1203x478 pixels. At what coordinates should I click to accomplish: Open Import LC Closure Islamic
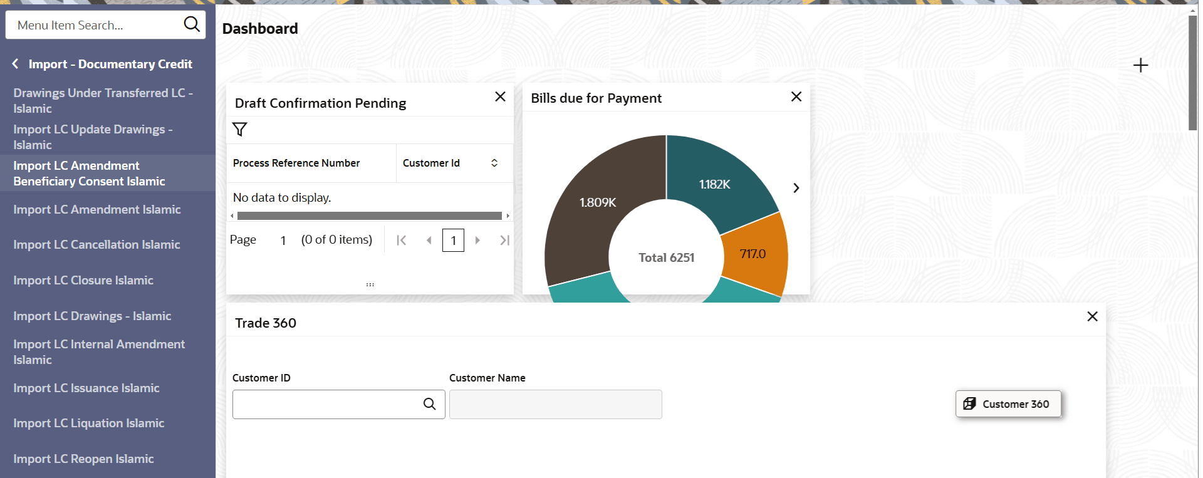click(83, 280)
